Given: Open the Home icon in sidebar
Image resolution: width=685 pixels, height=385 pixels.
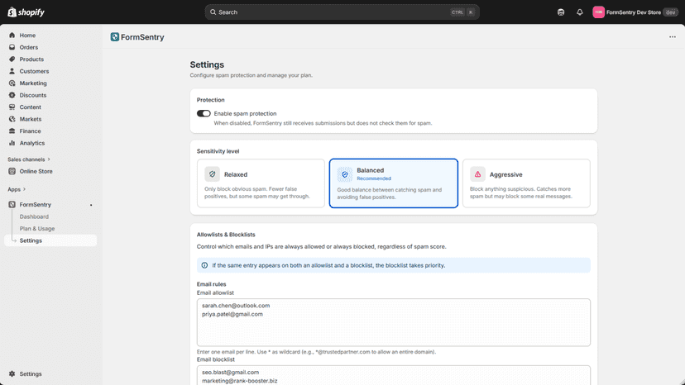Looking at the screenshot, I should point(12,36).
